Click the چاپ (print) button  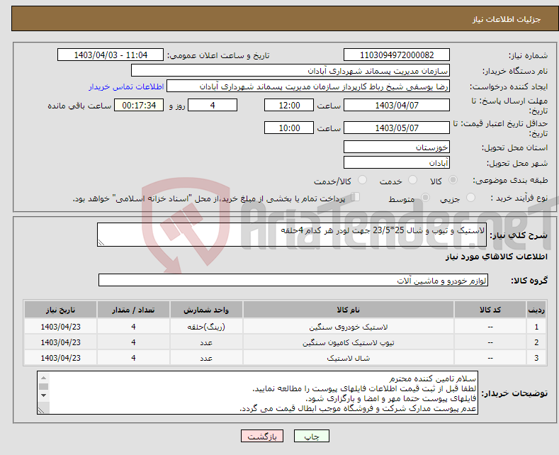[311, 436]
